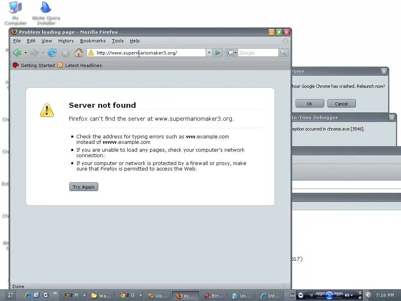Click 'Done' in the Firefox status bar
Viewport: 401px width, 301px height.
18,286
